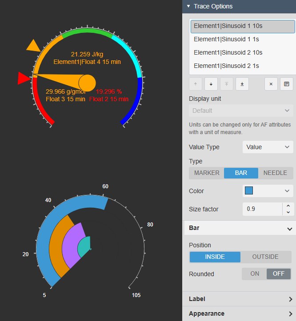Move trace to top button
The image size is (296, 321).
pyautogui.click(x=227, y=84)
